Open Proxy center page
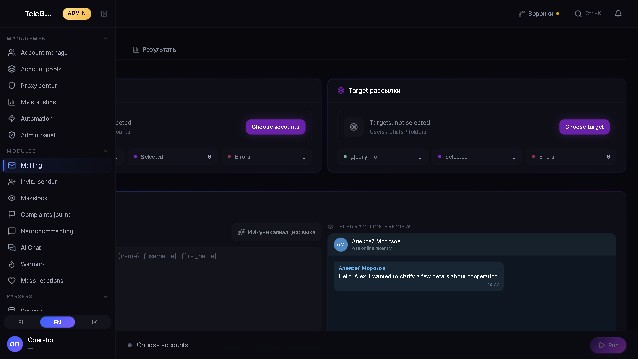This screenshot has width=638, height=359. click(x=58, y=86)
